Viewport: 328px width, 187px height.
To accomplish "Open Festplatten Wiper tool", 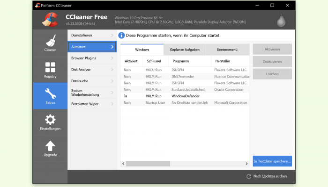I will pos(92,104).
